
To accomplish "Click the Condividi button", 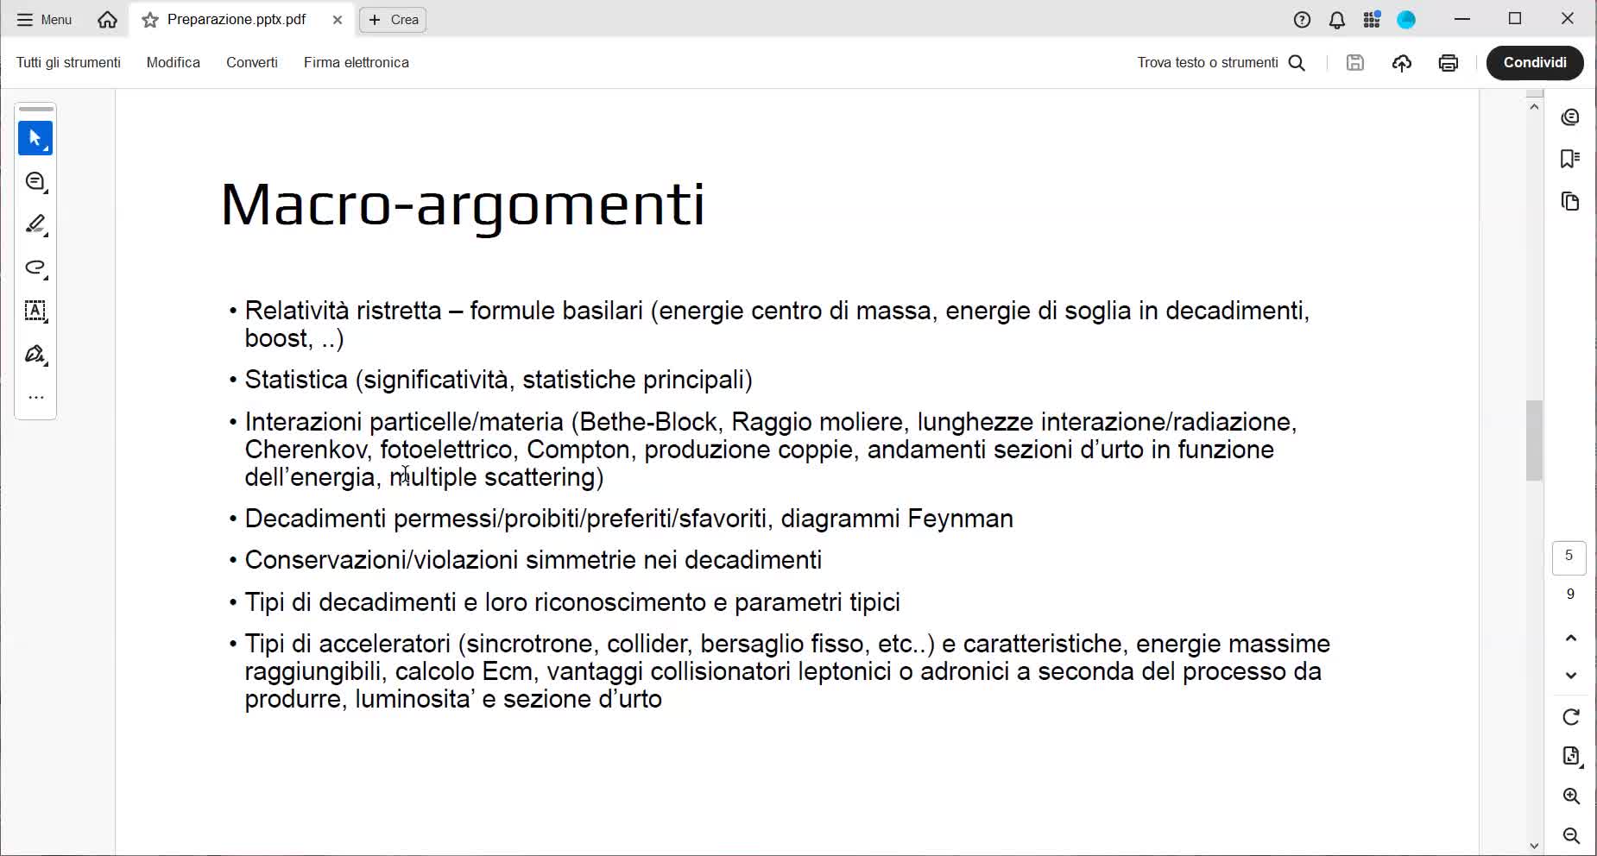I will click(x=1534, y=63).
